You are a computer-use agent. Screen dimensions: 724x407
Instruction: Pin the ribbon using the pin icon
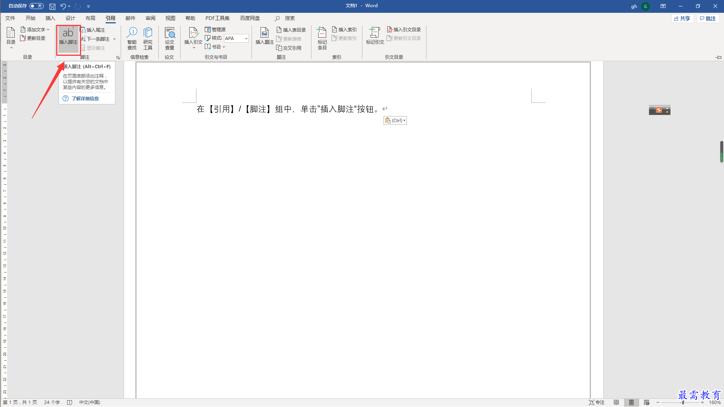click(x=718, y=57)
